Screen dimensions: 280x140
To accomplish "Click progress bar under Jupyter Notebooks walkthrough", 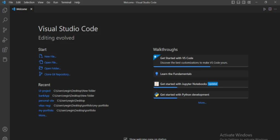I will (x=201, y=87).
